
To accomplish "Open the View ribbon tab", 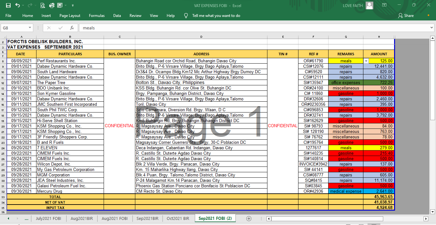I will 154,16.
